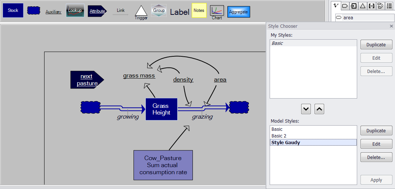Select the Stock tool in the palette

[13, 11]
